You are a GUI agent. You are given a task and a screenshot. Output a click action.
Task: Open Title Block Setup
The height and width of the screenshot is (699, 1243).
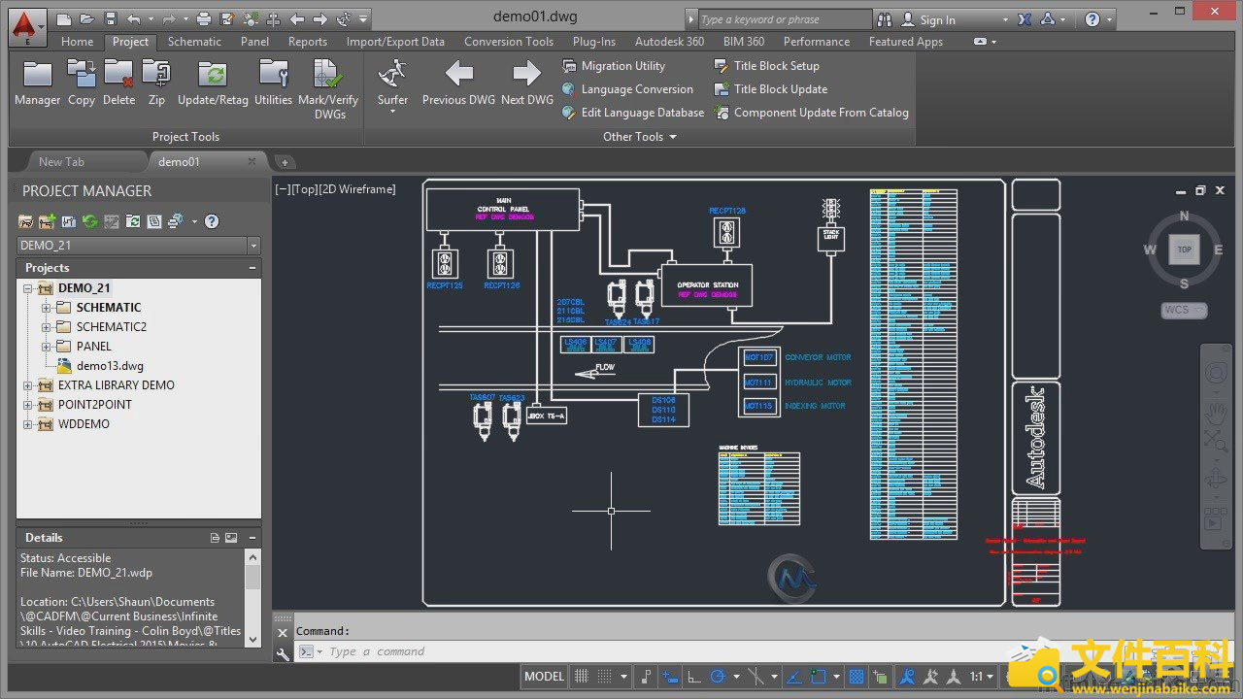tap(767, 66)
